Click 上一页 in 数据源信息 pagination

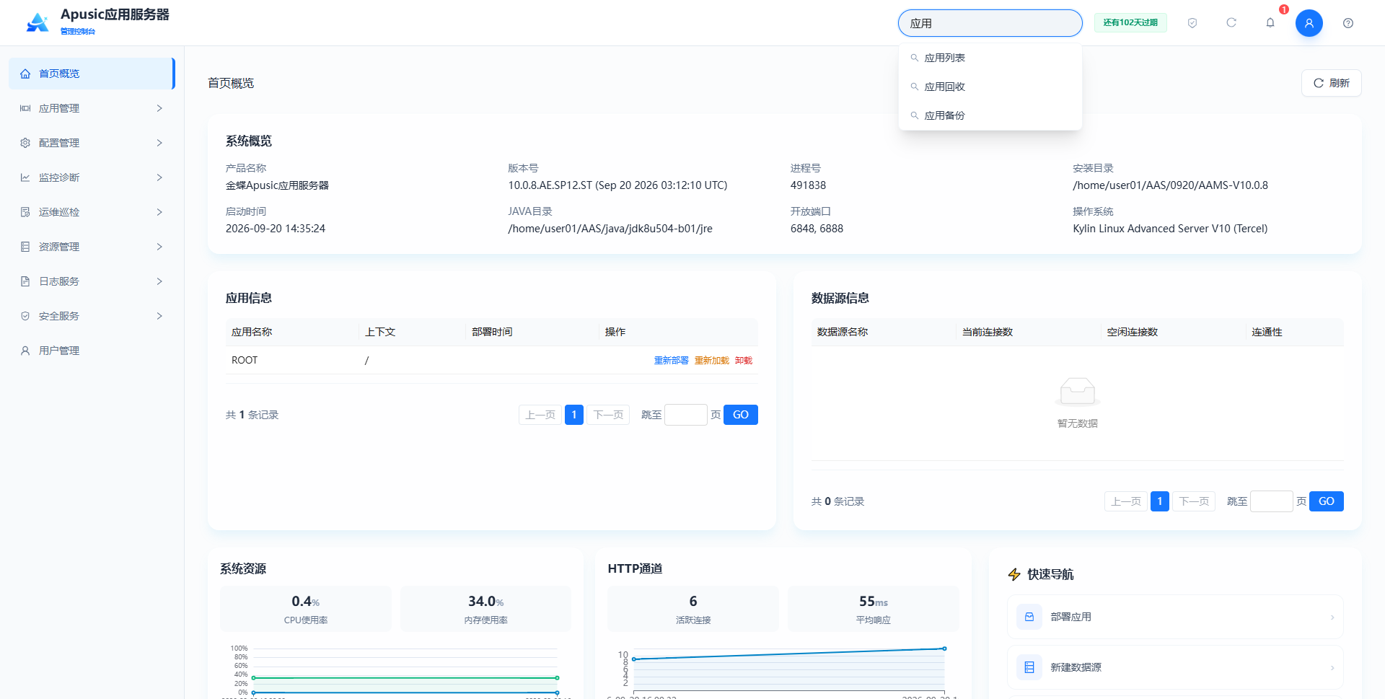1126,501
